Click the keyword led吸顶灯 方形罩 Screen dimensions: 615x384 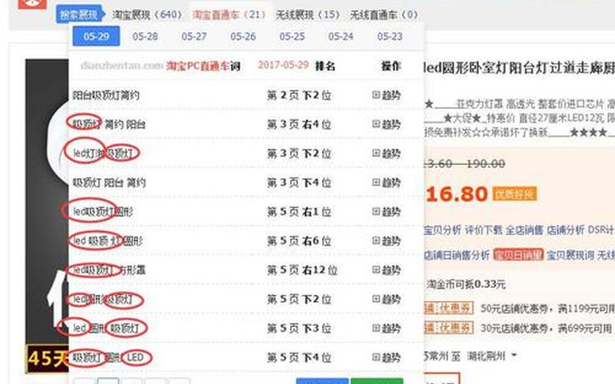[109, 270]
